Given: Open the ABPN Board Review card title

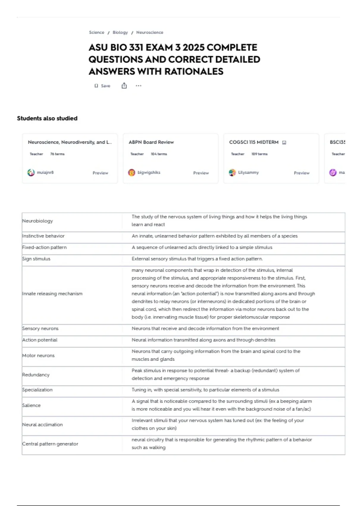Looking at the screenshot, I should click(151, 142).
